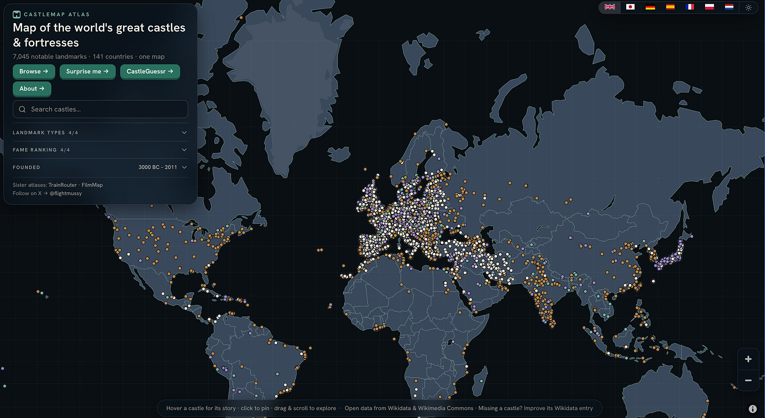The height and width of the screenshot is (418, 765).
Task: Select the UK flag English language
Action: tap(610, 7)
